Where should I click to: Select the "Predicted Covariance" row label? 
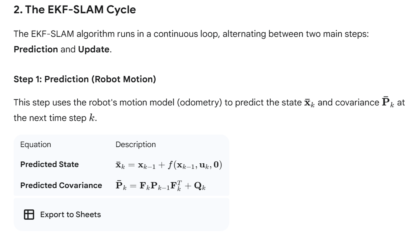pos(61,185)
